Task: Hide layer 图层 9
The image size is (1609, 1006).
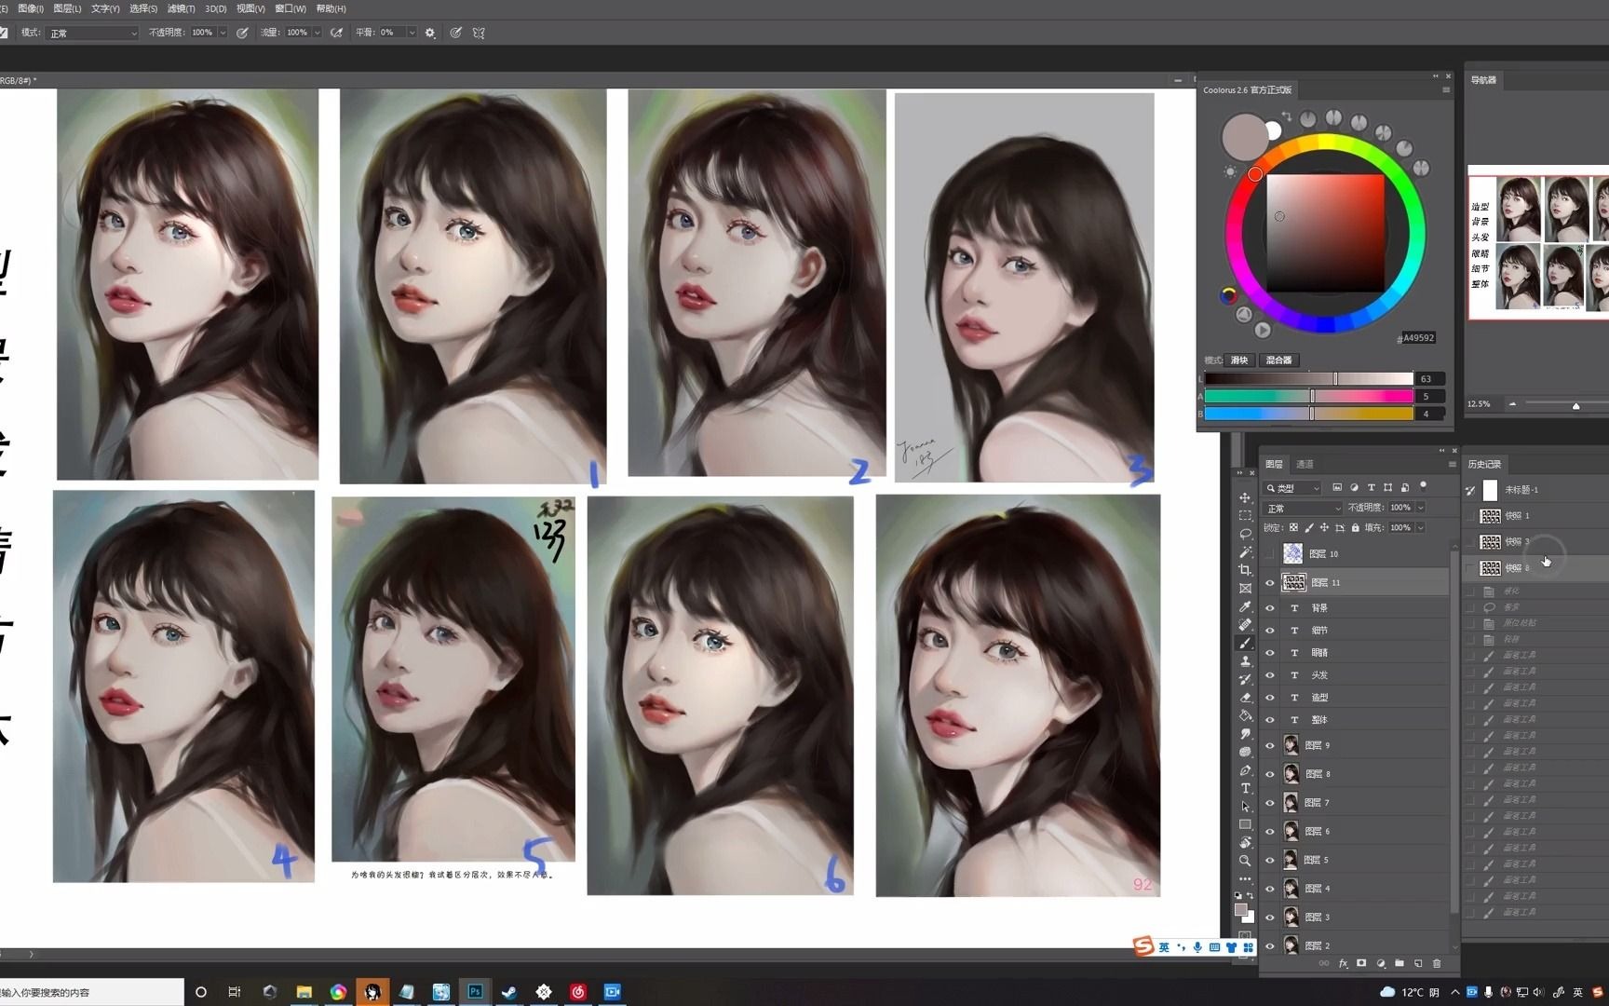Action: 1269,745
